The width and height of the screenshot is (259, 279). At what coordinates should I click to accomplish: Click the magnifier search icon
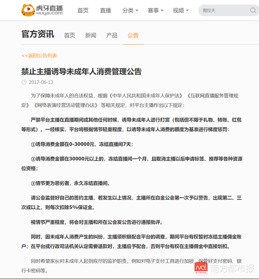pyautogui.click(x=253, y=10)
